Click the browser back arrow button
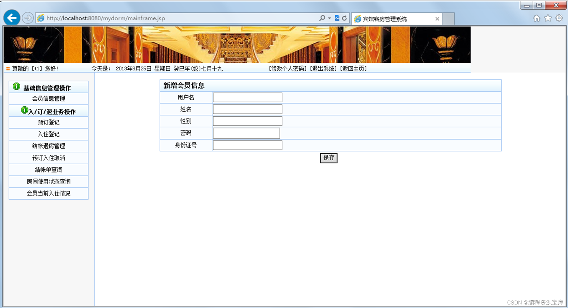Image resolution: width=568 pixels, height=308 pixels. pyautogui.click(x=12, y=18)
